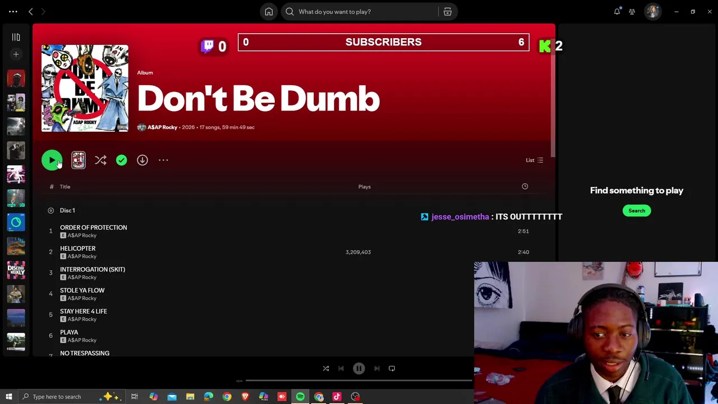Navigate forward with the right chevron
The width and height of the screenshot is (718, 404).
43,12
